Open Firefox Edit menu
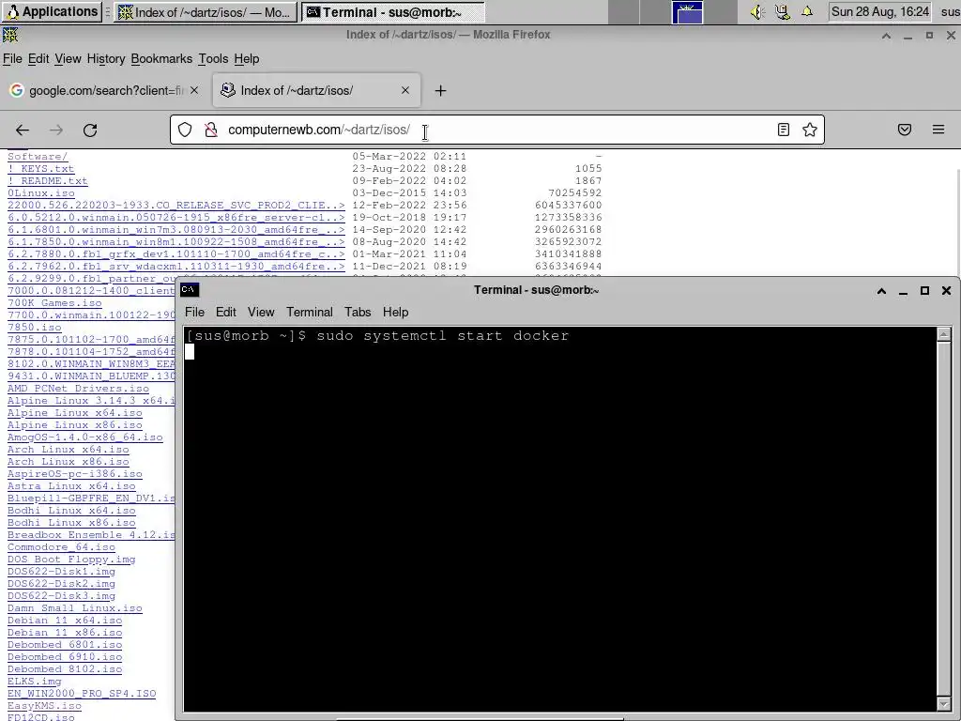The height and width of the screenshot is (721, 961). tap(38, 59)
